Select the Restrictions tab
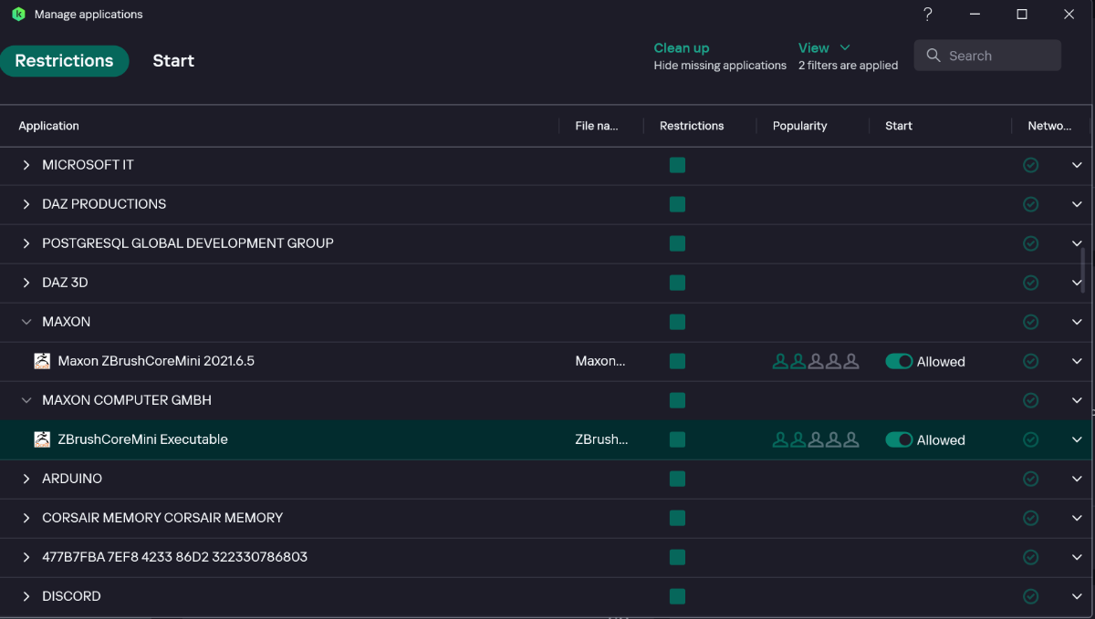This screenshot has height=619, width=1095. click(64, 61)
